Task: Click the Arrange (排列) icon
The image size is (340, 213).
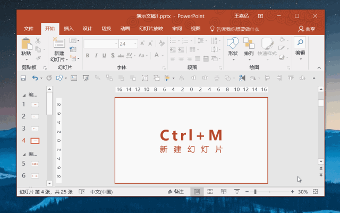Action: (249, 44)
